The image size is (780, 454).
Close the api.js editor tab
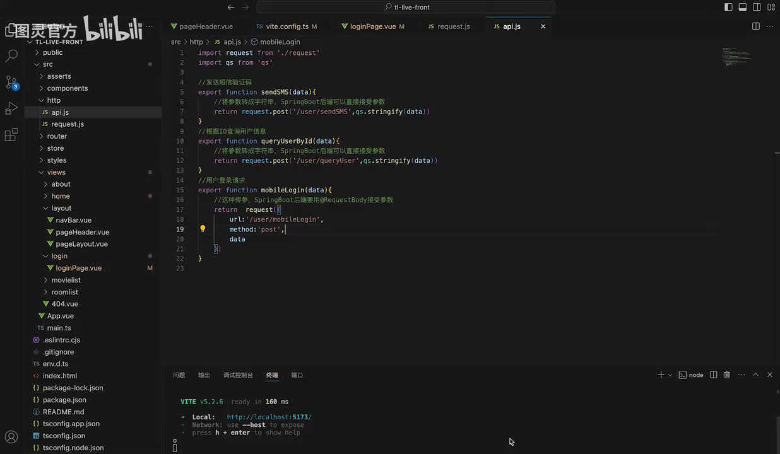pos(543,26)
